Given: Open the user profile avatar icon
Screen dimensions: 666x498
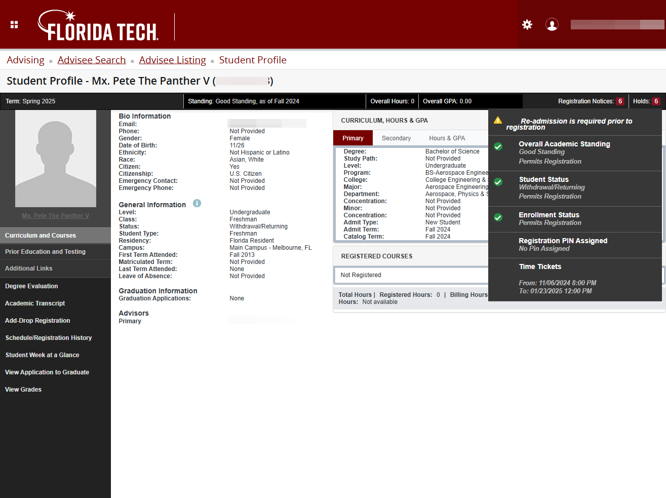Looking at the screenshot, I should tap(552, 24).
